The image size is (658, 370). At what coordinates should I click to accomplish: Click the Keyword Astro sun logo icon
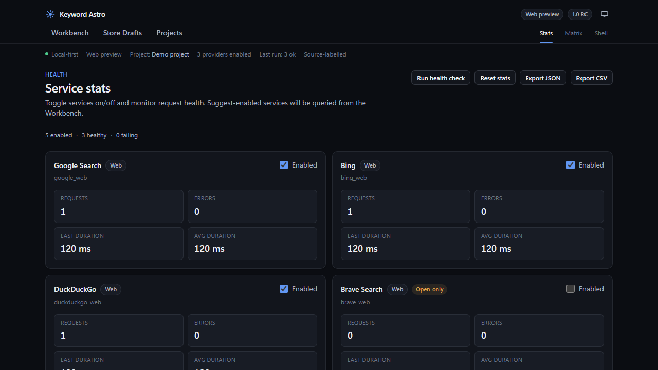pos(50,14)
